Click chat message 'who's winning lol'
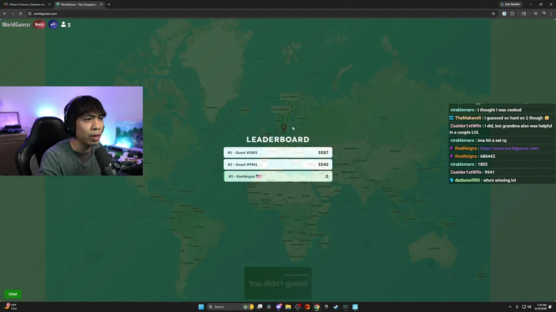This screenshot has height=312, width=556. coord(500,180)
